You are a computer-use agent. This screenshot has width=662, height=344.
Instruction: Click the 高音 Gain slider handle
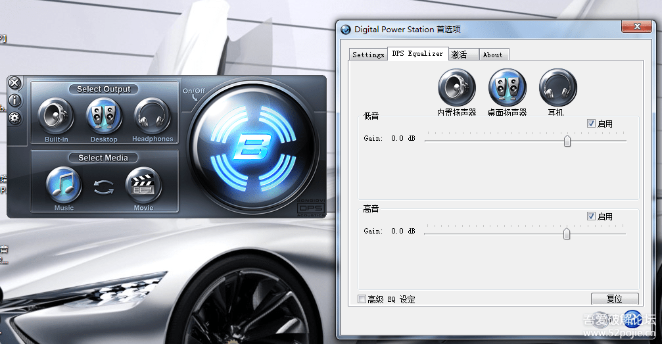pyautogui.click(x=567, y=233)
